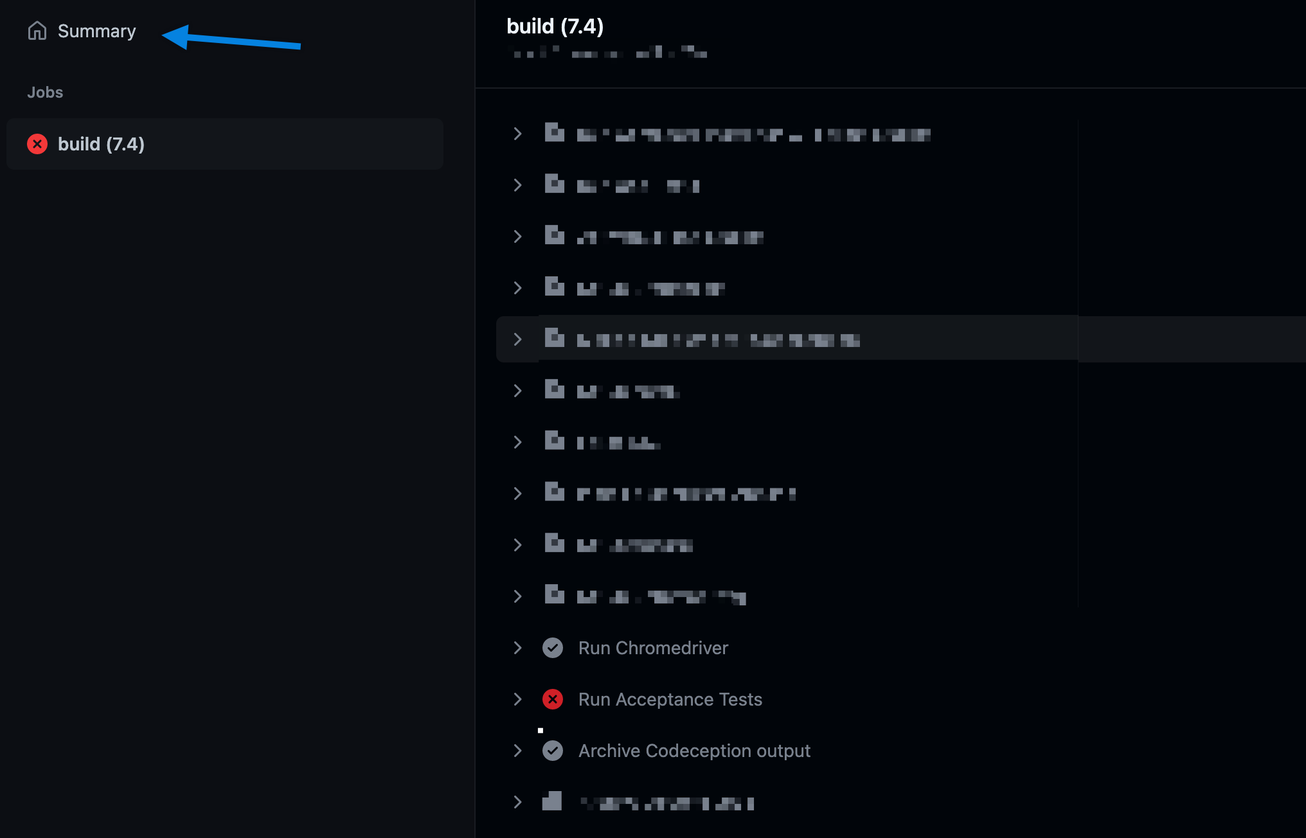
Task: Click the red failure icon for Run Acceptance Tests
Action: coord(553,699)
